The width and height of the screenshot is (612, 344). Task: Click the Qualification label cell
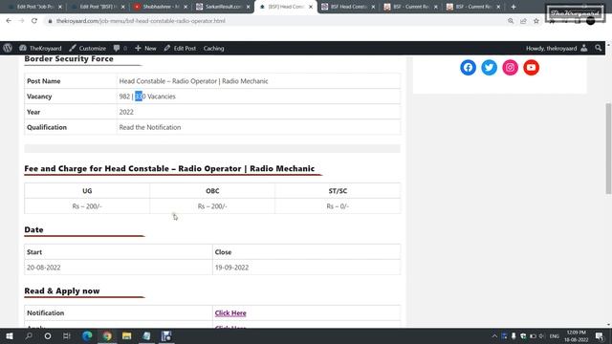point(71,127)
